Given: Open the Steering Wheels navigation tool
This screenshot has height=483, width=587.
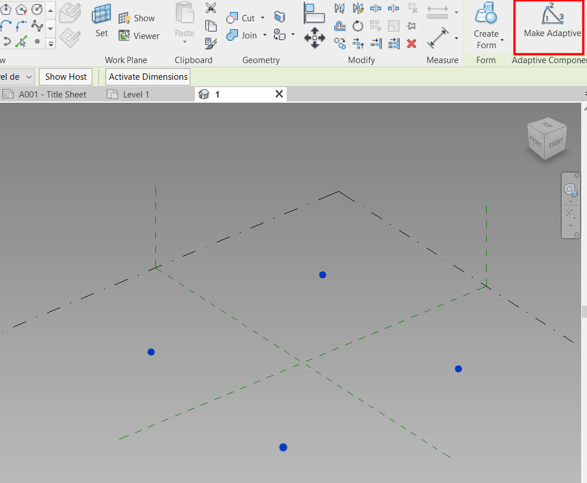Looking at the screenshot, I should [570, 190].
